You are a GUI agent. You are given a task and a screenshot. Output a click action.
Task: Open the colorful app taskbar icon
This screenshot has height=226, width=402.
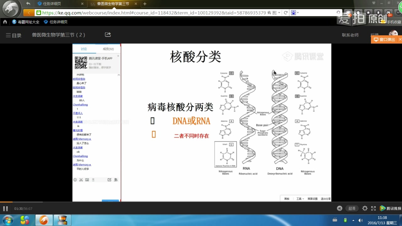25,220
